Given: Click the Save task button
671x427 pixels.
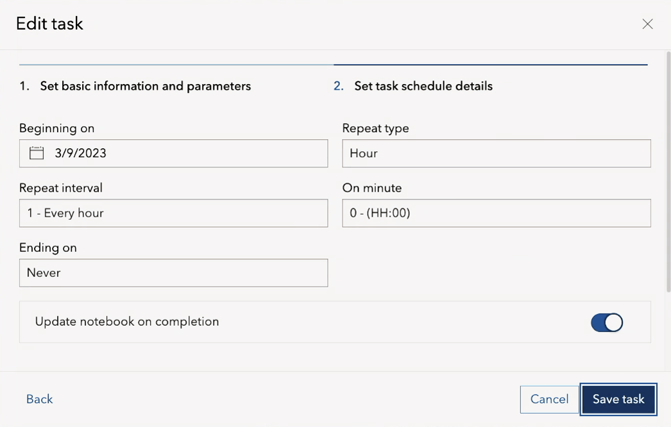Looking at the screenshot, I should [x=618, y=399].
